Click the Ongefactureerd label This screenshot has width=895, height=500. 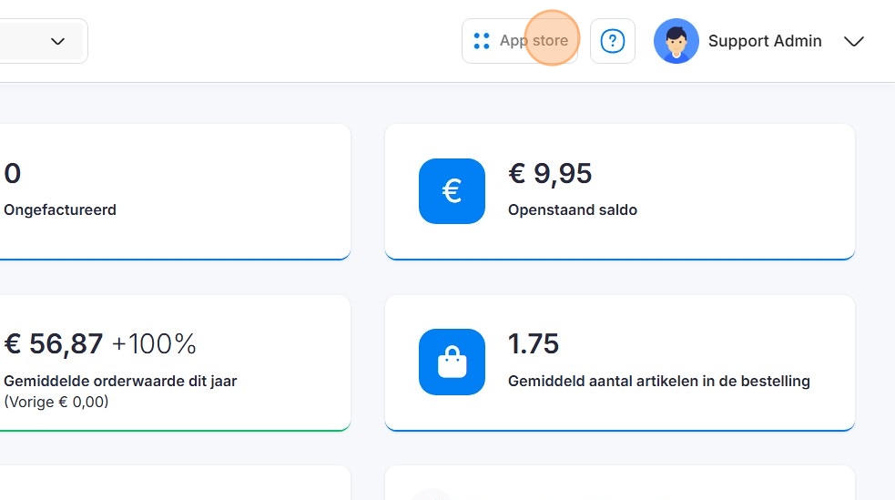tap(60, 209)
